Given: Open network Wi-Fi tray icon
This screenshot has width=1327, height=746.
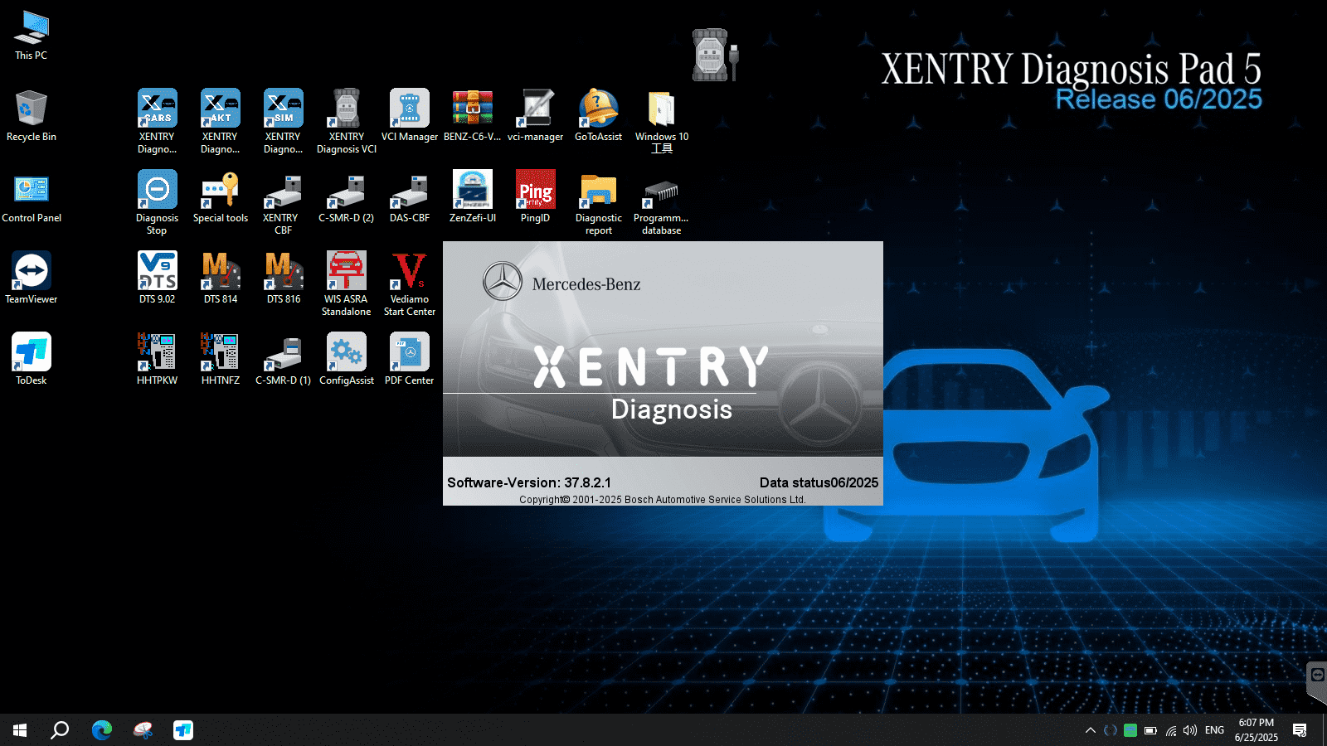Looking at the screenshot, I should (1171, 730).
